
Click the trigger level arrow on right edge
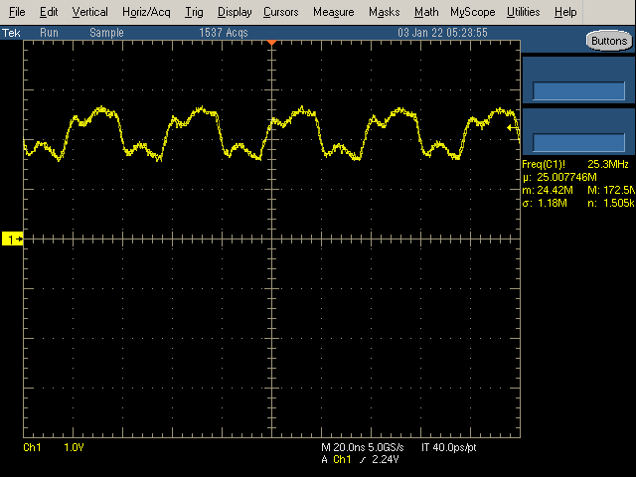coord(513,127)
